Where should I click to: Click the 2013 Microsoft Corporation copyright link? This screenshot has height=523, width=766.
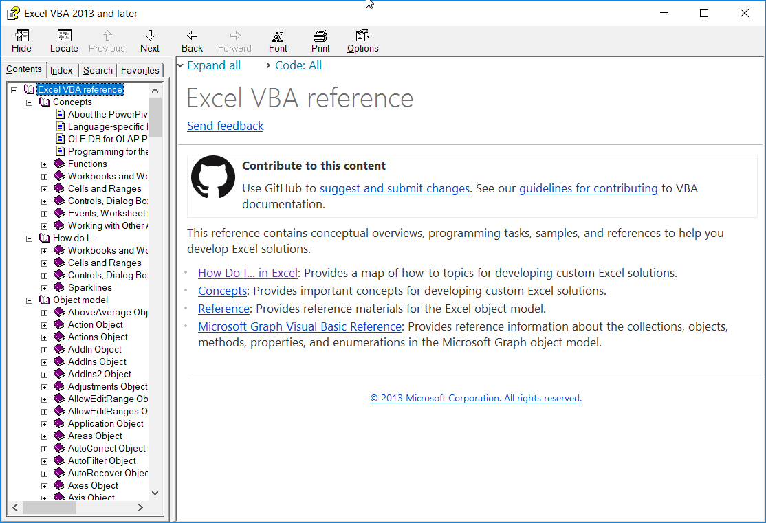coord(476,398)
